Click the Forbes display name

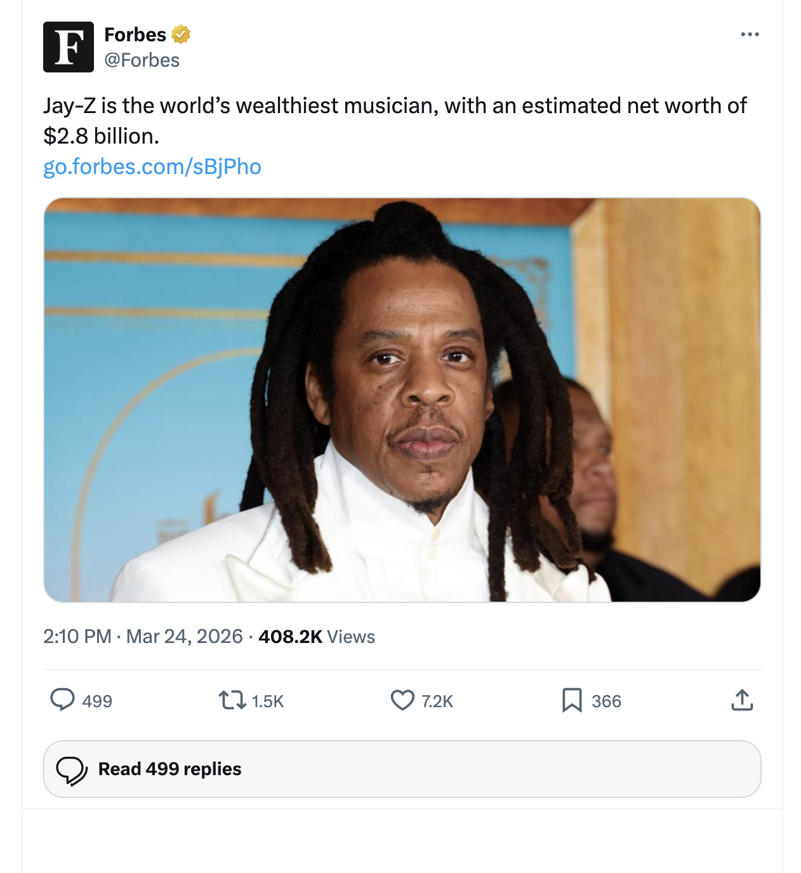135,34
